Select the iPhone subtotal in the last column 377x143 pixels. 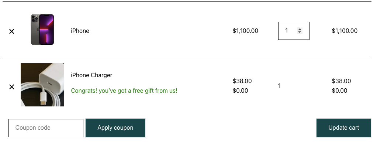[345, 31]
